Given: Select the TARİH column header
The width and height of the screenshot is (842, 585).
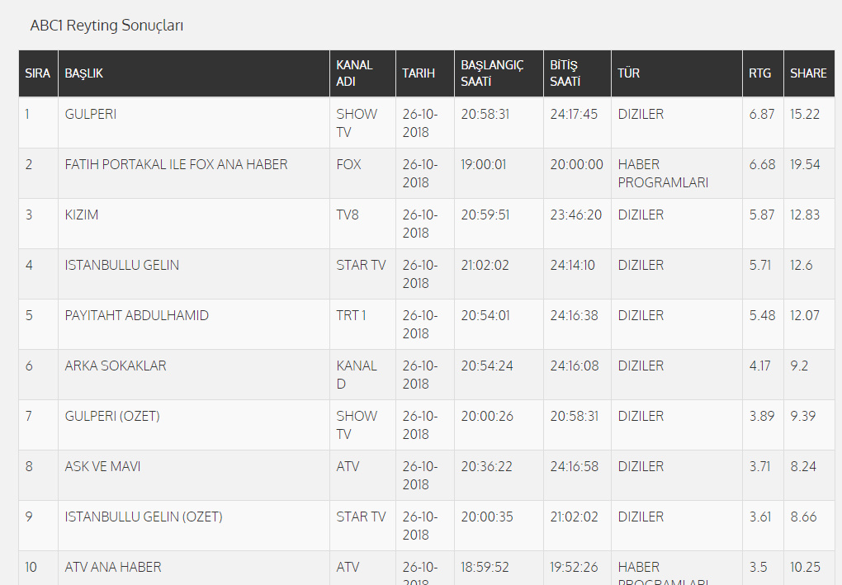Looking at the screenshot, I should pos(419,73).
